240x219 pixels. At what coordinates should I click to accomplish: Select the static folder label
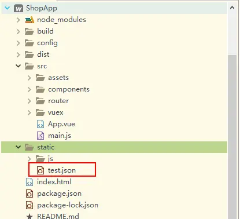46,147
